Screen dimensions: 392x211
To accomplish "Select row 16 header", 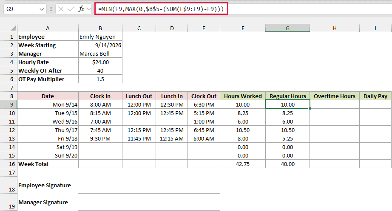I will [9, 164].
